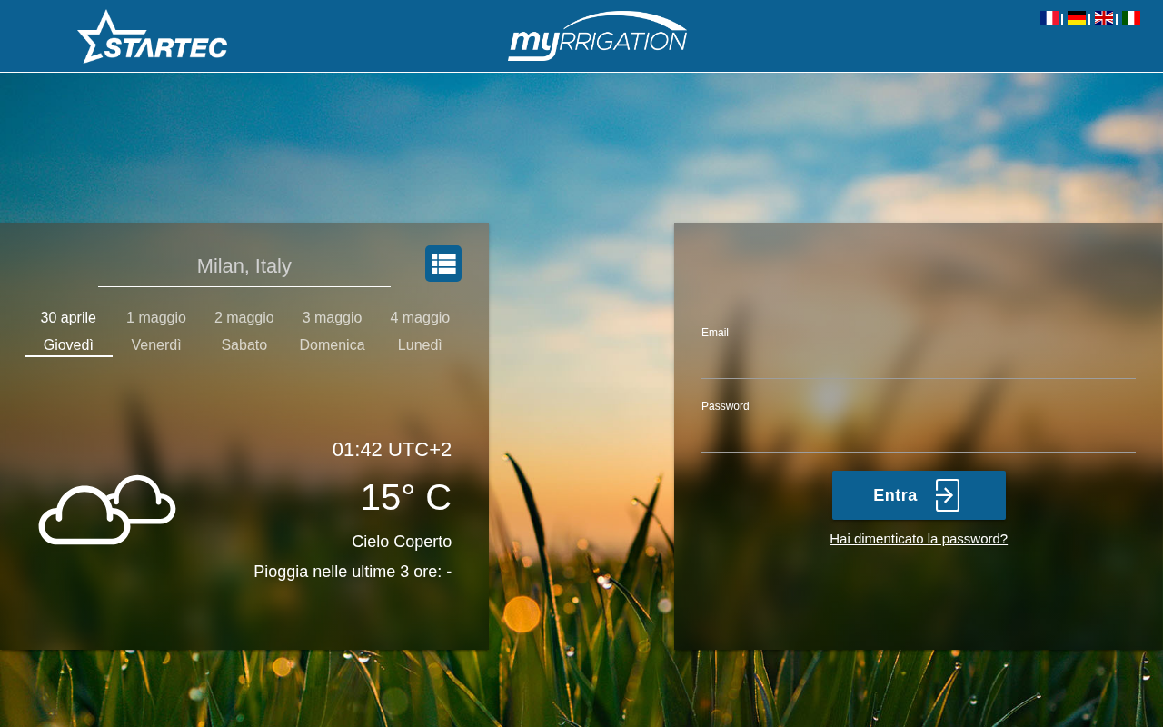Switch language to German flag

[1077, 17]
